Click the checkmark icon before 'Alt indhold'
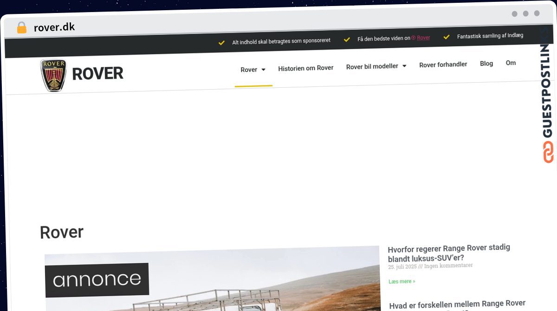 (x=221, y=43)
